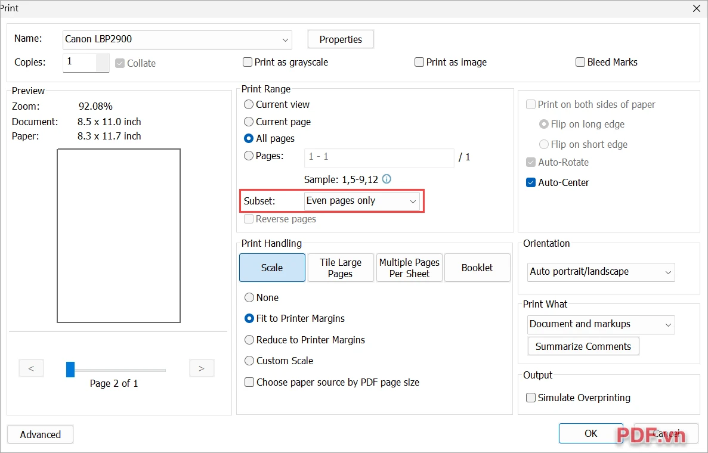Close the Print dialog window
708x453 pixels.
pyautogui.click(x=696, y=8)
